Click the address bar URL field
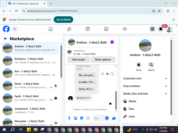The width and height of the screenshot is (178, 133). click(88, 11)
